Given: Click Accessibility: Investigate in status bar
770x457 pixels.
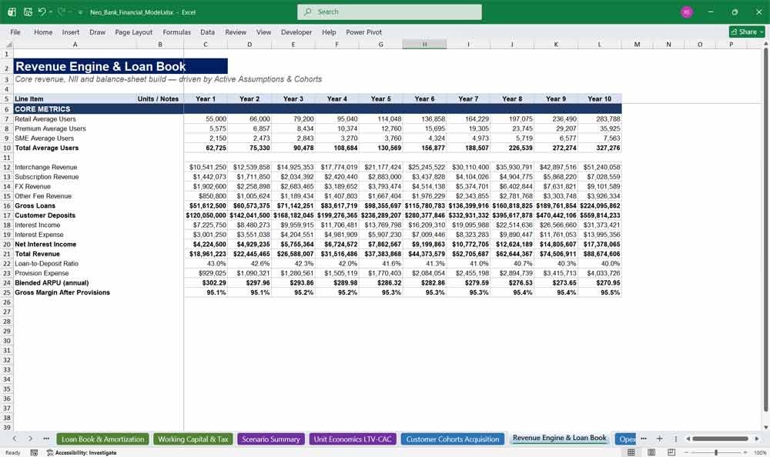Looking at the screenshot, I should (82, 452).
